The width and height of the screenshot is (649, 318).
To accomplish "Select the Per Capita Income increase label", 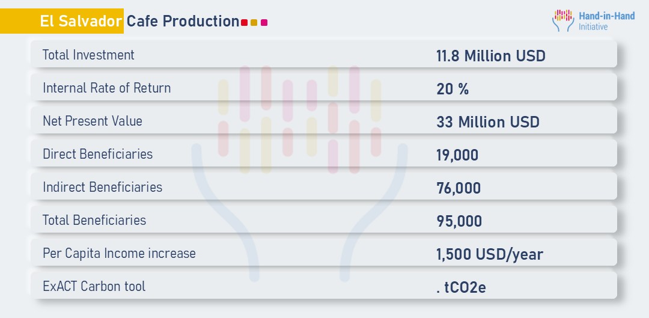I will 119,253.
